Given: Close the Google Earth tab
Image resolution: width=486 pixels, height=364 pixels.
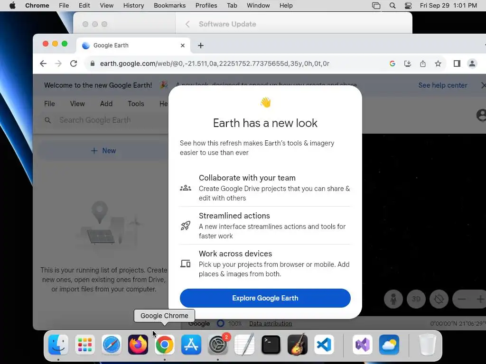Looking at the screenshot, I should click(x=183, y=45).
